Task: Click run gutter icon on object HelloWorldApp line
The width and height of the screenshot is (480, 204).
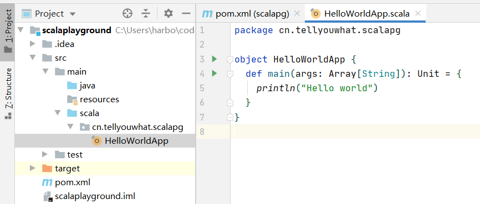Action: [x=215, y=59]
